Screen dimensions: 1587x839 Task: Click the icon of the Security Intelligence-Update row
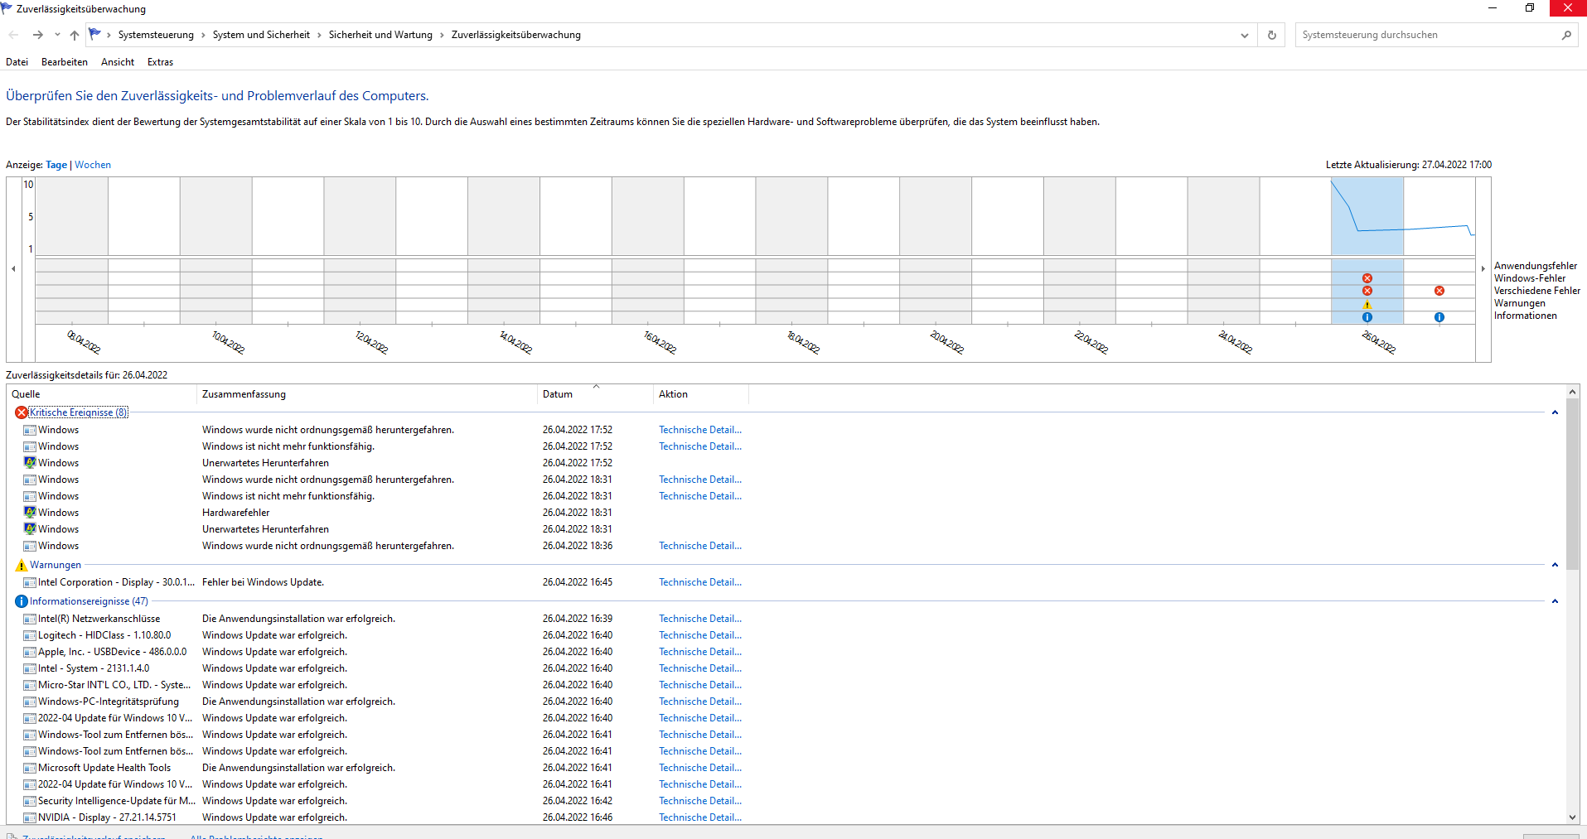(x=30, y=801)
